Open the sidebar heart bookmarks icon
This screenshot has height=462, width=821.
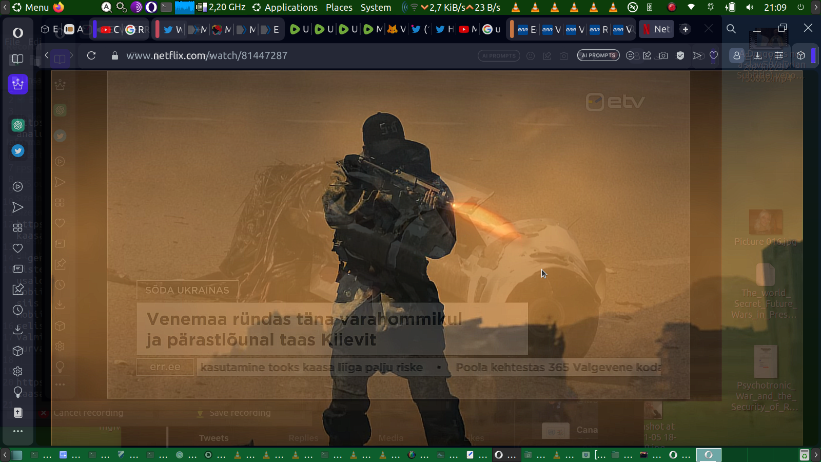click(17, 248)
